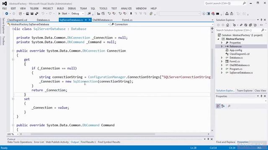Image resolution: width=268 pixels, height=150 pixels.
Task: Click the round info icon in toolbar
Action: click(x=204, y=13)
